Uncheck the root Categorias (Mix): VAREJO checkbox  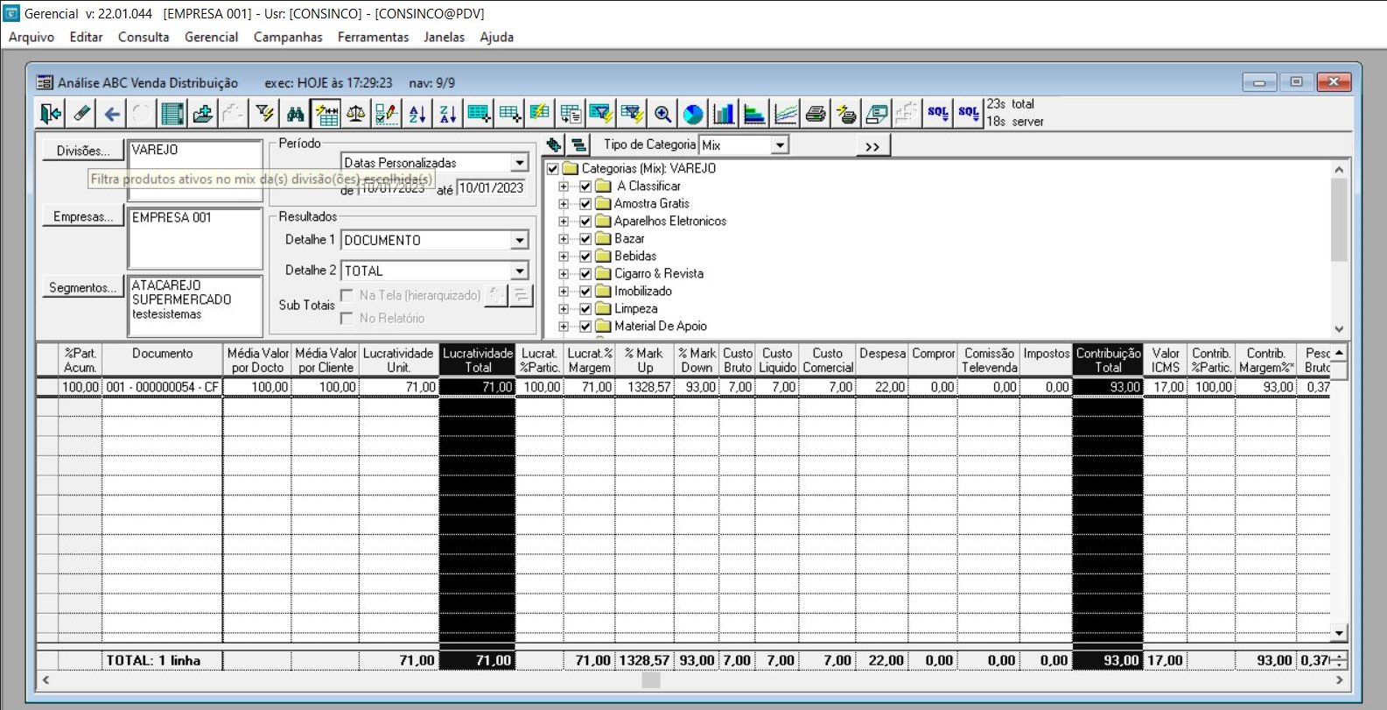553,169
